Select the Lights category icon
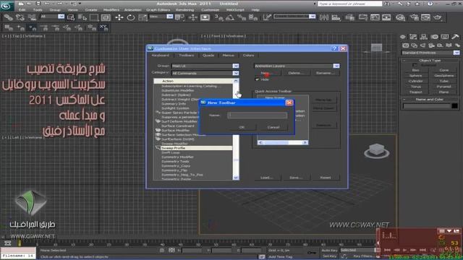This screenshot has width=463, height=260. click(x=422, y=45)
